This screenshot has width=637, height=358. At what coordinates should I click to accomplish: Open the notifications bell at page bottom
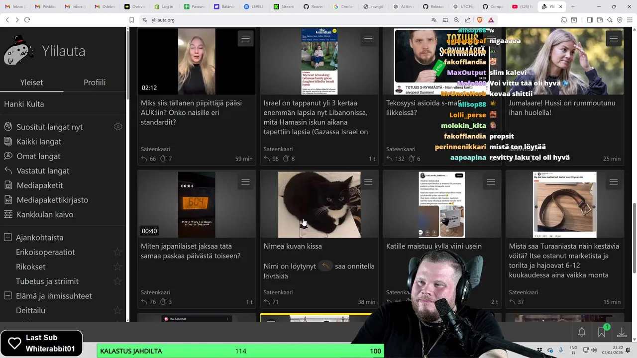[x=581, y=332]
